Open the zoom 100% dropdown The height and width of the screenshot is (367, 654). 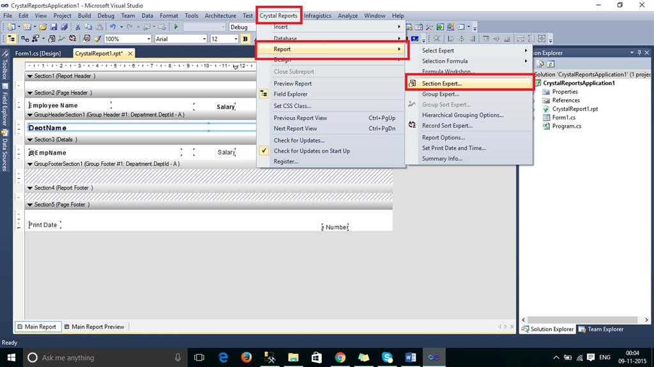click(x=149, y=39)
